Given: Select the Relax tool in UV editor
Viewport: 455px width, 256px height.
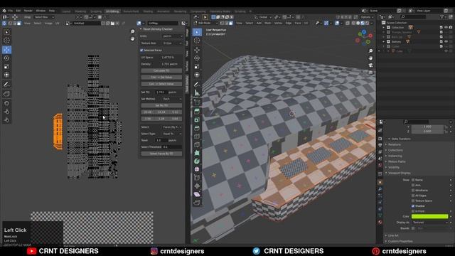Looking at the screenshot, I should (6, 112).
